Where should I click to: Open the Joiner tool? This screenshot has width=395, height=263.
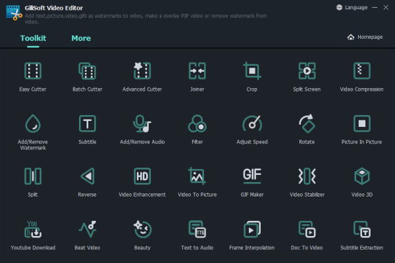point(197,70)
